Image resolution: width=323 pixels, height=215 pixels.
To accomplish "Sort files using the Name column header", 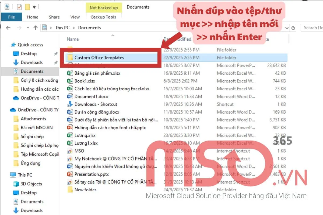I will point(72,39).
